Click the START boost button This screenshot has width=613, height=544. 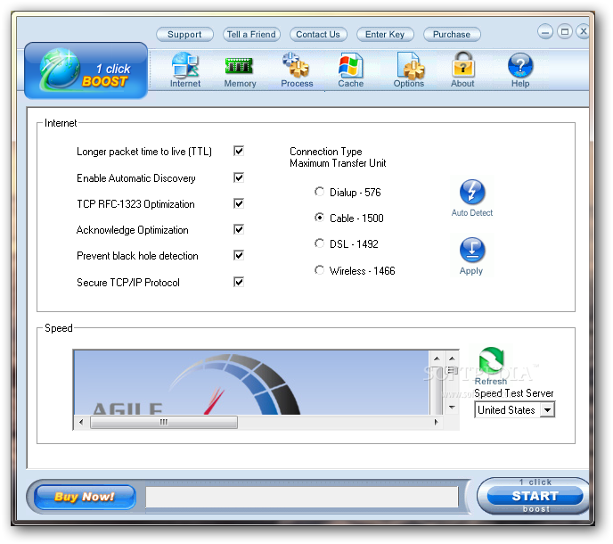(x=535, y=496)
